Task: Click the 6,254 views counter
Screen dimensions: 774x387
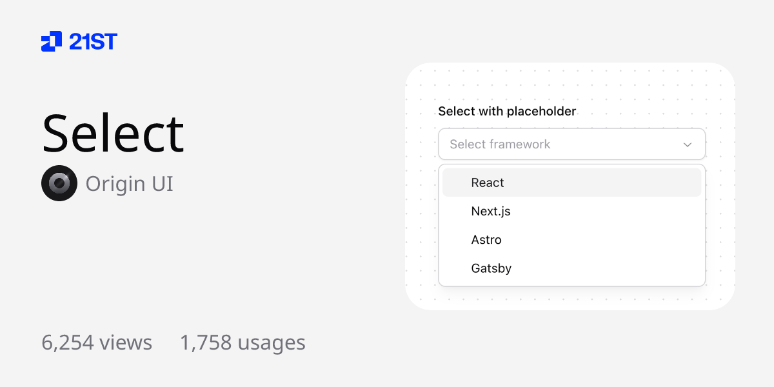Action: coord(97,342)
